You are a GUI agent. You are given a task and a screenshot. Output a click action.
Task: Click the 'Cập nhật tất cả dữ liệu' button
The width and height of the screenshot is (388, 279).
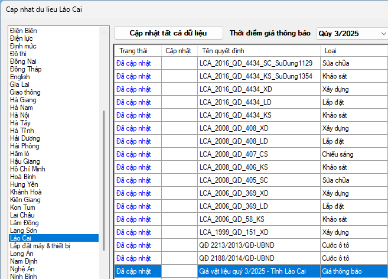[x=168, y=33]
